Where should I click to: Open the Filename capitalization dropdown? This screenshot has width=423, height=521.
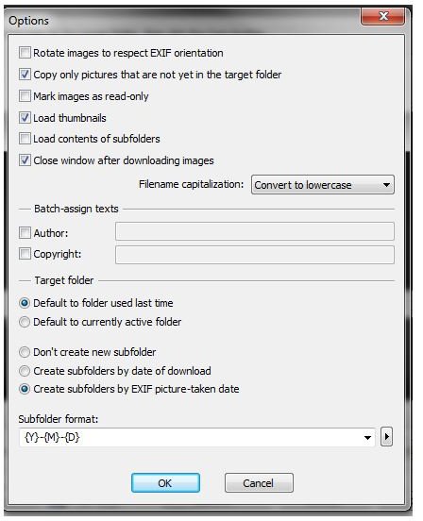click(x=323, y=185)
